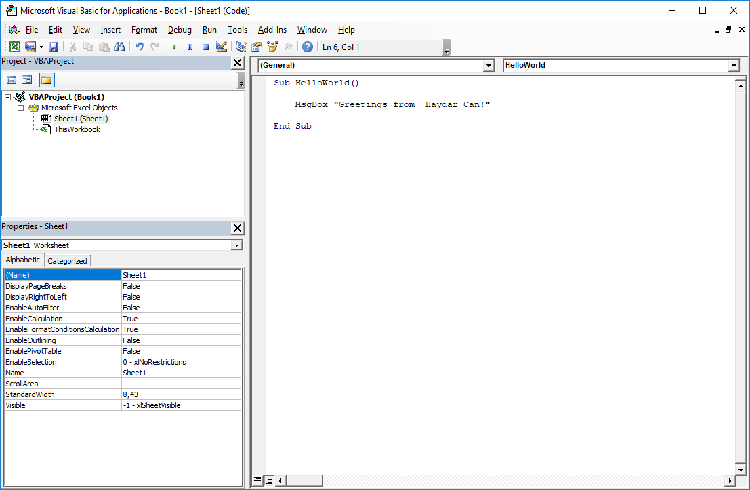The height and width of the screenshot is (490, 750).
Task: Click the Break pause icon
Action: [x=190, y=47]
